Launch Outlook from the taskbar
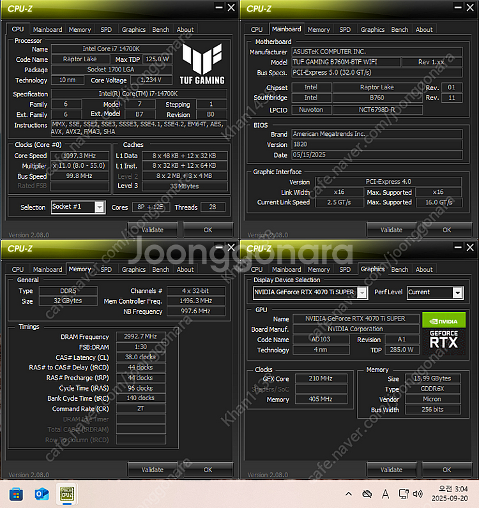 click(42, 494)
